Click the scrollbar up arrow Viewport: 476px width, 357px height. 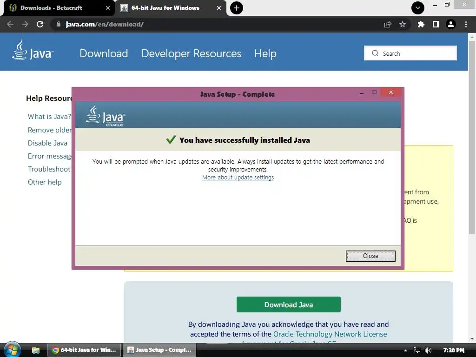click(x=472, y=37)
